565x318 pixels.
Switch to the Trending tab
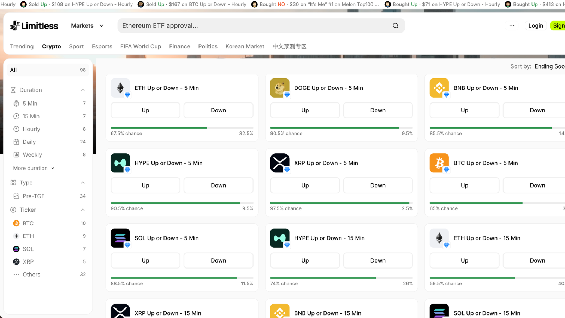click(x=22, y=46)
